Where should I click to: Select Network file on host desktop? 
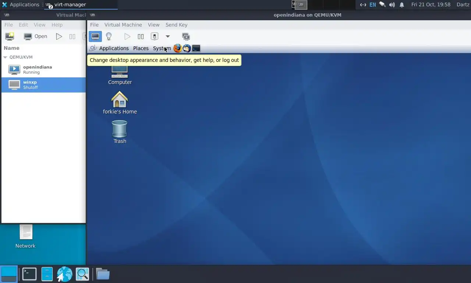pos(26,237)
